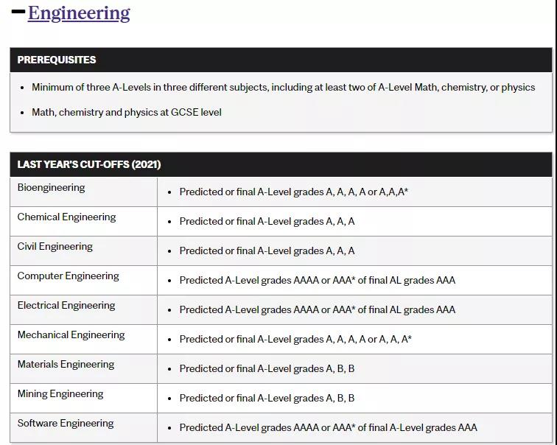Screen dimensions: 557x445
Task: Click Software Engineering's predicted grades text
Action: click(328, 427)
